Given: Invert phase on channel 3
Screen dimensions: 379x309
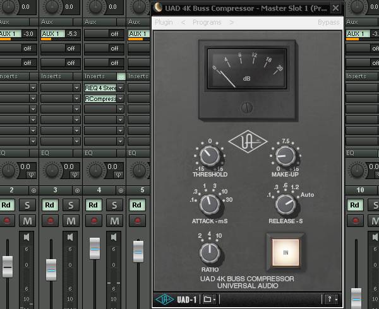Looking at the screenshot, I should pos(75,175).
